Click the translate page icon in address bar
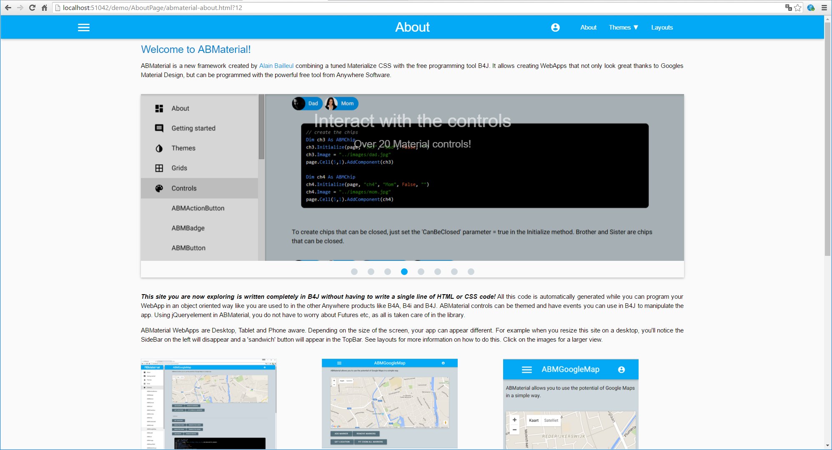Image resolution: width=832 pixels, height=450 pixels. point(788,7)
